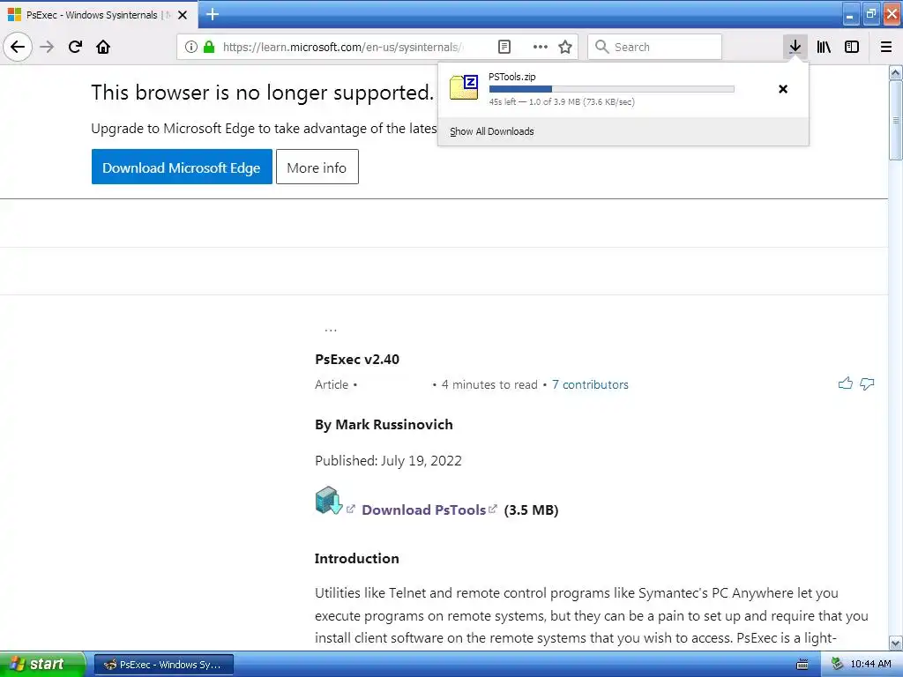
Task: Open Show All Downloads
Action: click(492, 131)
